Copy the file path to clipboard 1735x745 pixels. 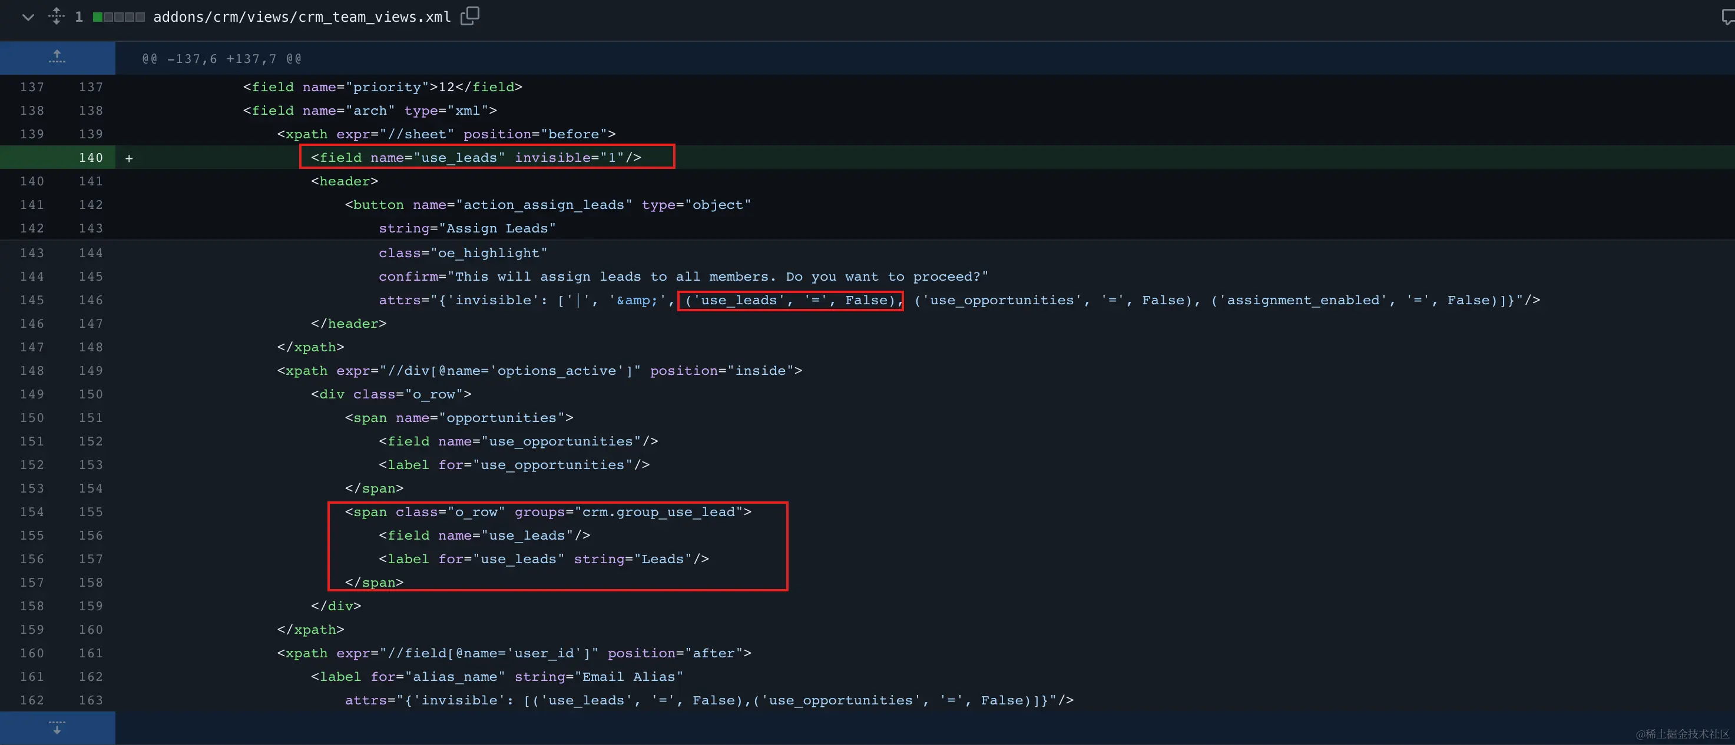pyautogui.click(x=469, y=16)
